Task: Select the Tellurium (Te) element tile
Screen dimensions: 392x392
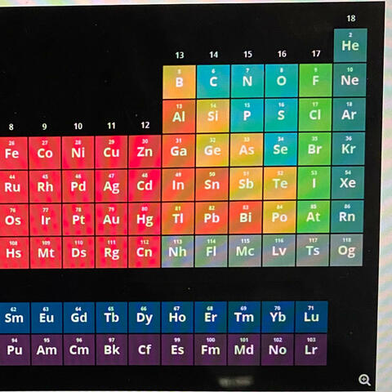Action: point(280,184)
